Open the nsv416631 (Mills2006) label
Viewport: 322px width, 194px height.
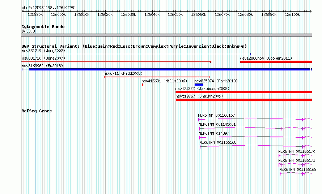click(x=164, y=81)
